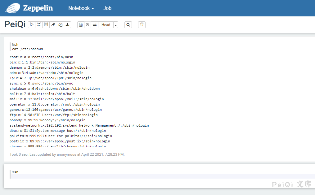Expand the Head revision dropdown caret

[x=116, y=25]
